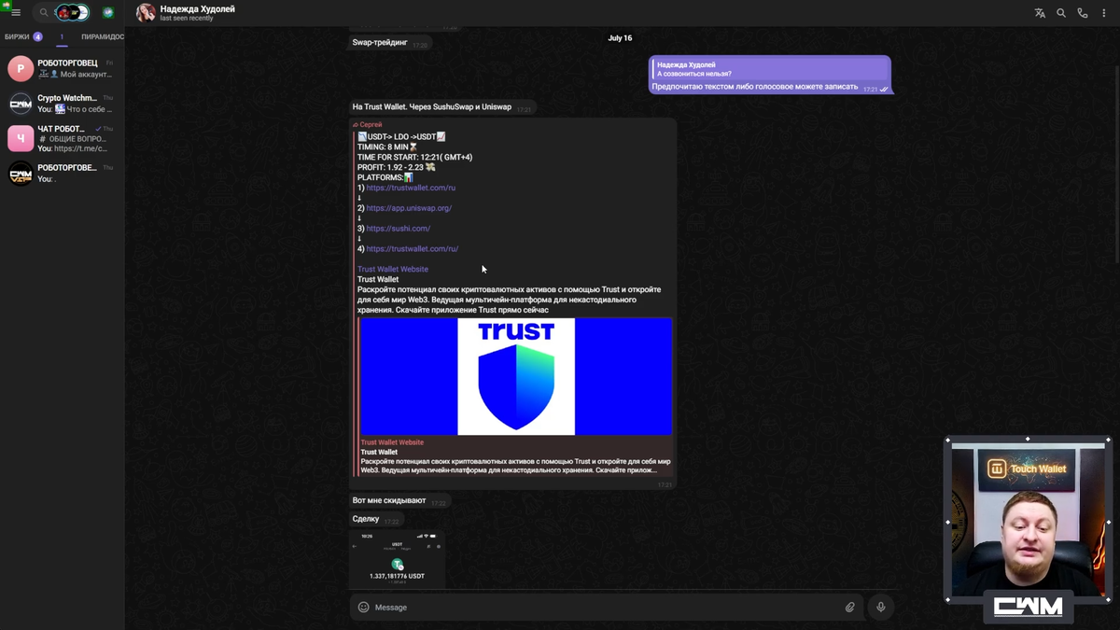The height and width of the screenshot is (630, 1120).
Task: Select folder tab labeled 1
Action: 63,37
